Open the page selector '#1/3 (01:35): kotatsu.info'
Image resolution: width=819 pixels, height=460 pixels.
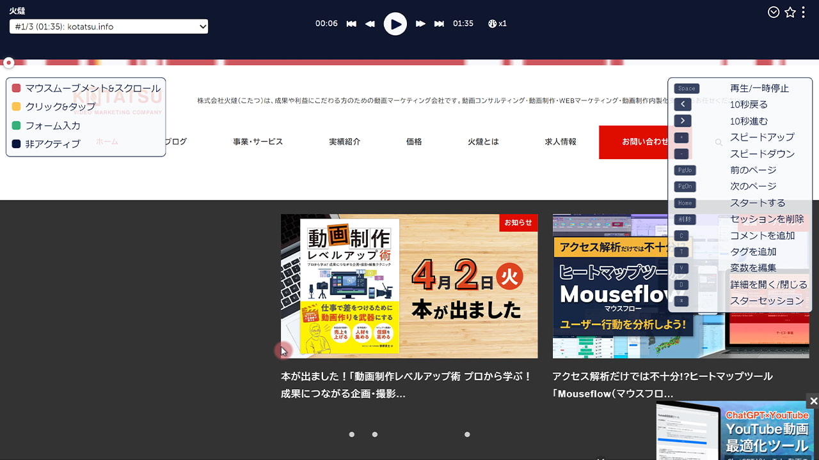point(109,26)
